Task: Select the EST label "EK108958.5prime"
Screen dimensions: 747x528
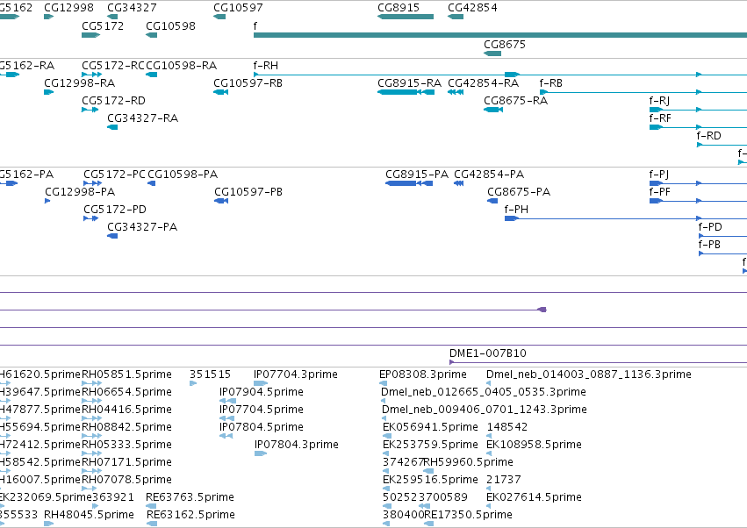Action: [534, 445]
